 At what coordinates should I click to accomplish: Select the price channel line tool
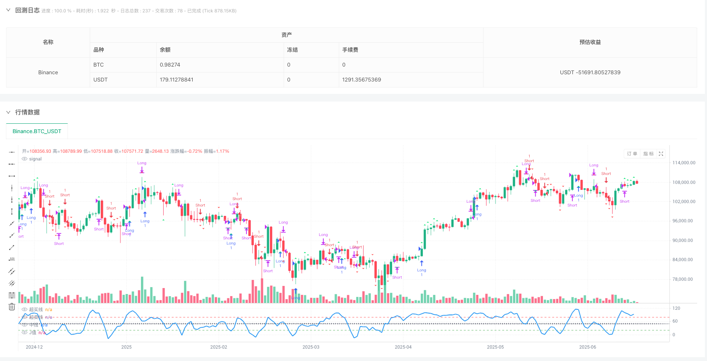(x=12, y=271)
